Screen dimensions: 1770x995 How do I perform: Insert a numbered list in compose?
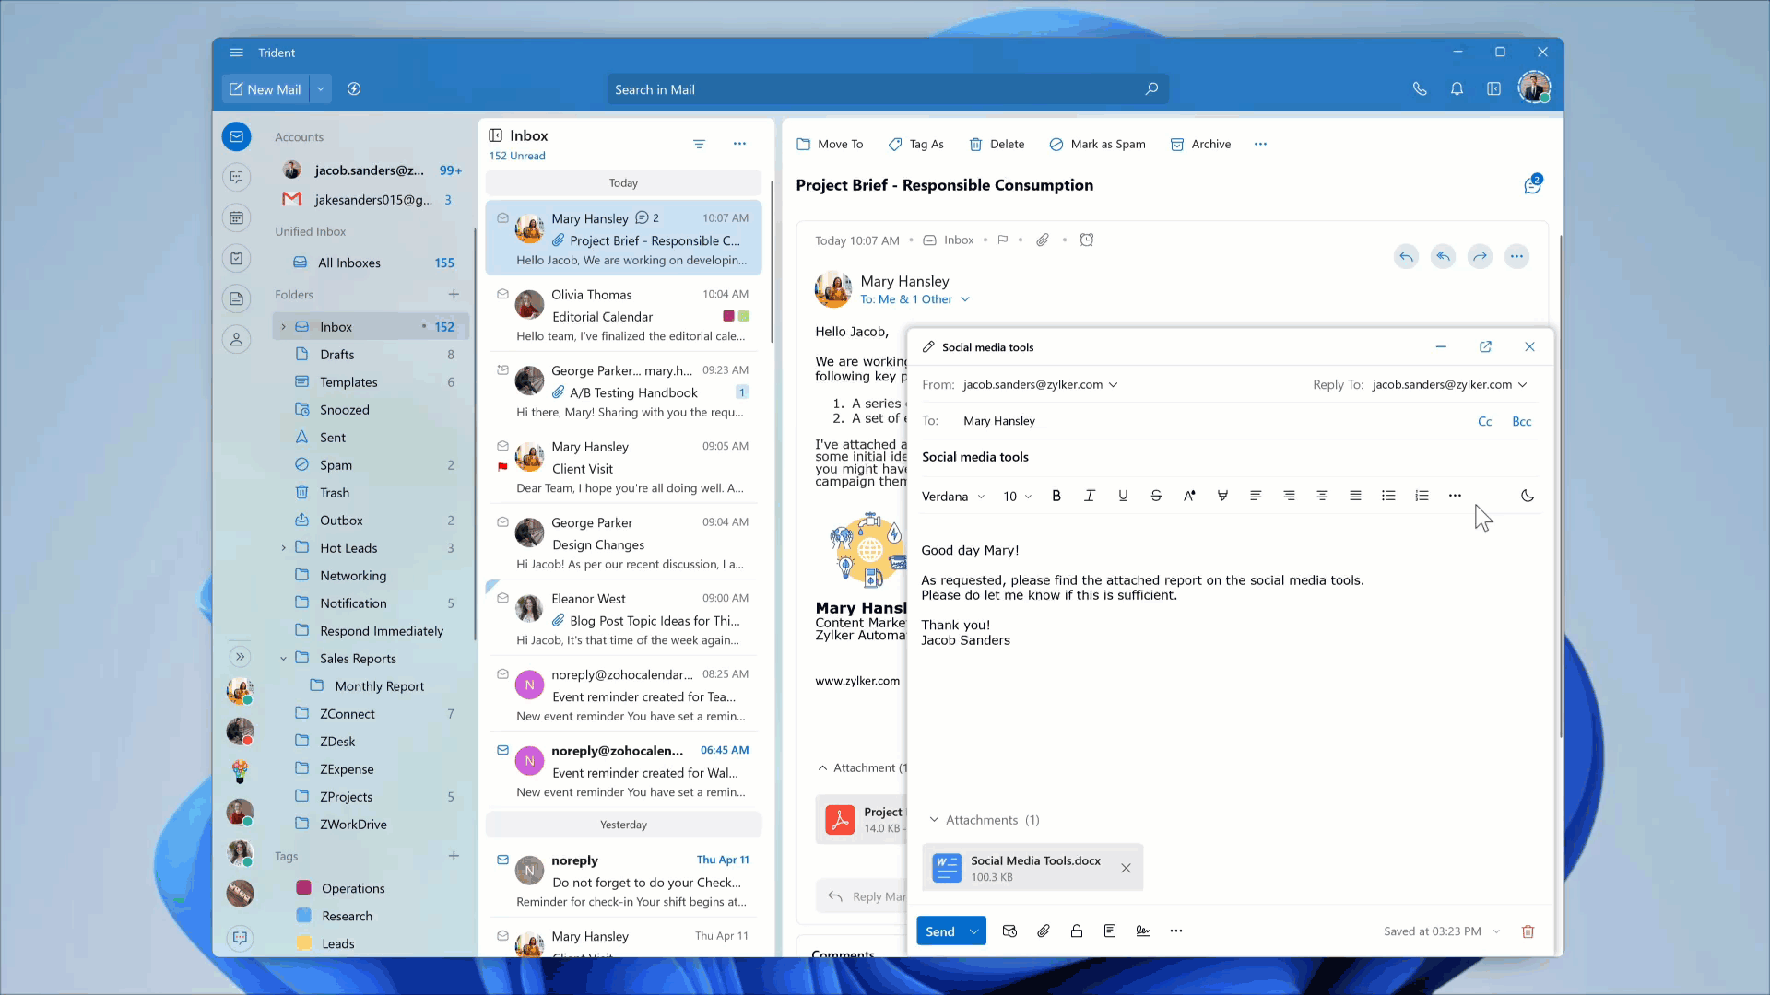click(x=1422, y=496)
